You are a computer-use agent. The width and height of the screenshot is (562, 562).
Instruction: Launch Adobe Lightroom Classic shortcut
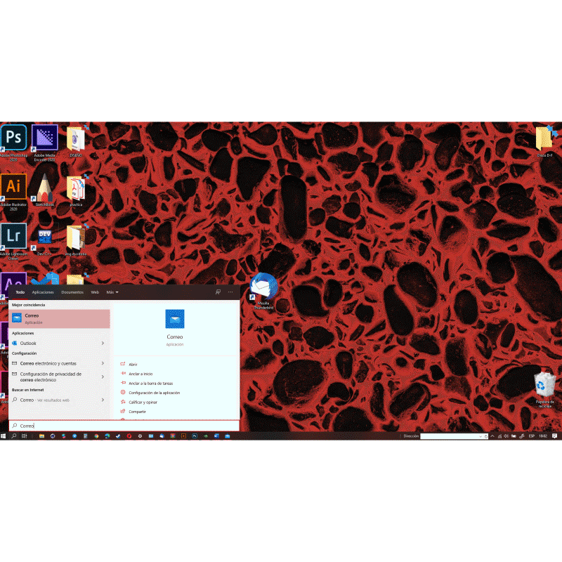click(x=14, y=235)
